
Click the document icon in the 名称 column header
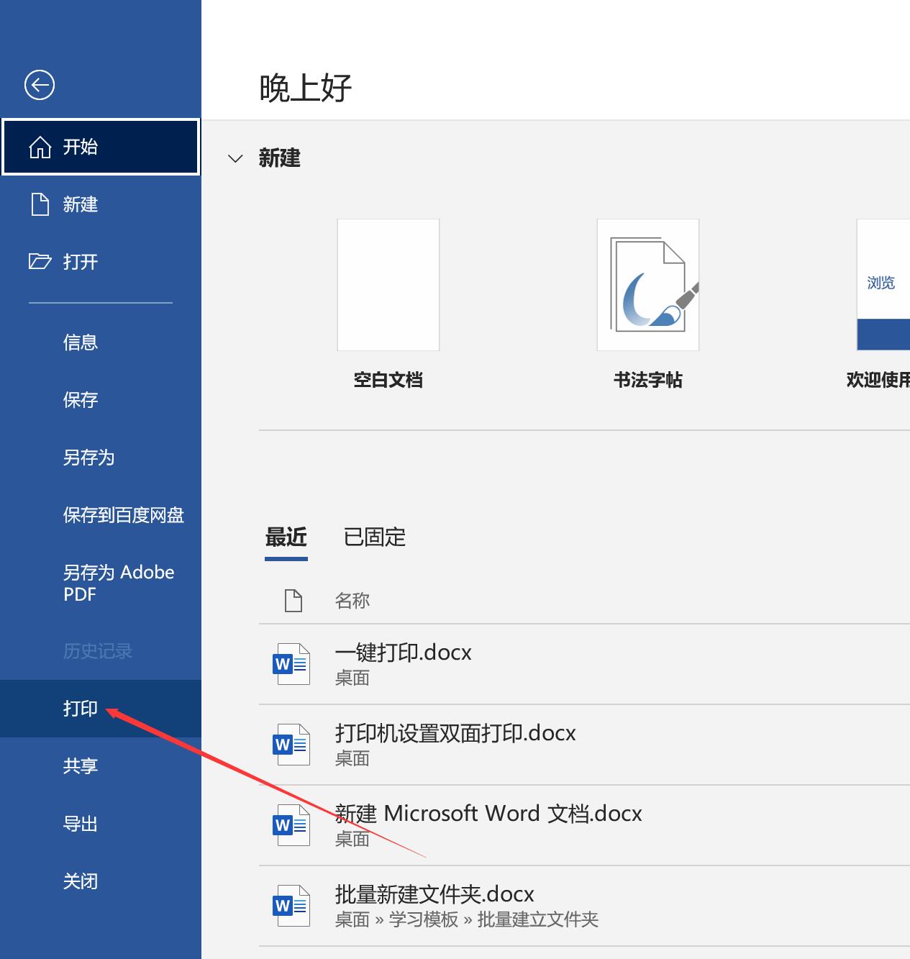293,599
